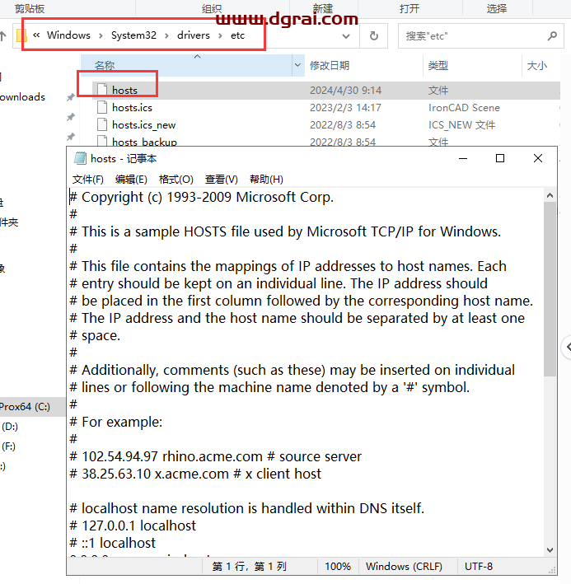571x584 pixels.
Task: Click the folder icon in address bar
Action: [21, 35]
